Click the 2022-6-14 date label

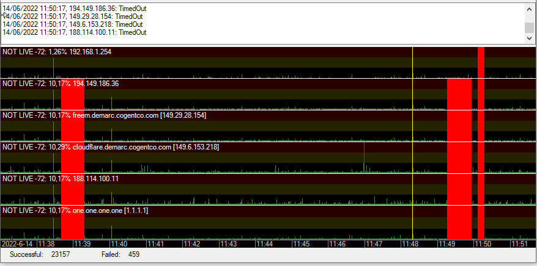(x=18, y=244)
